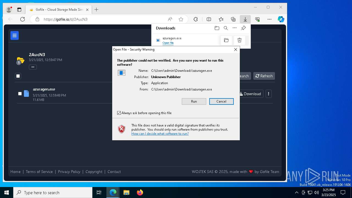Click the Edge profile avatar icon
Screen dimensions: 352x198
click(x=9, y=10)
